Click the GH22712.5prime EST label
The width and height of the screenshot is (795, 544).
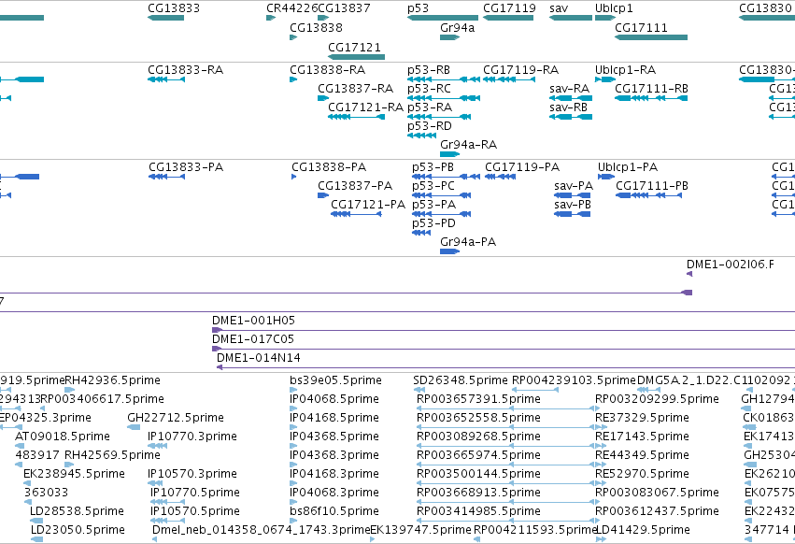(176, 418)
